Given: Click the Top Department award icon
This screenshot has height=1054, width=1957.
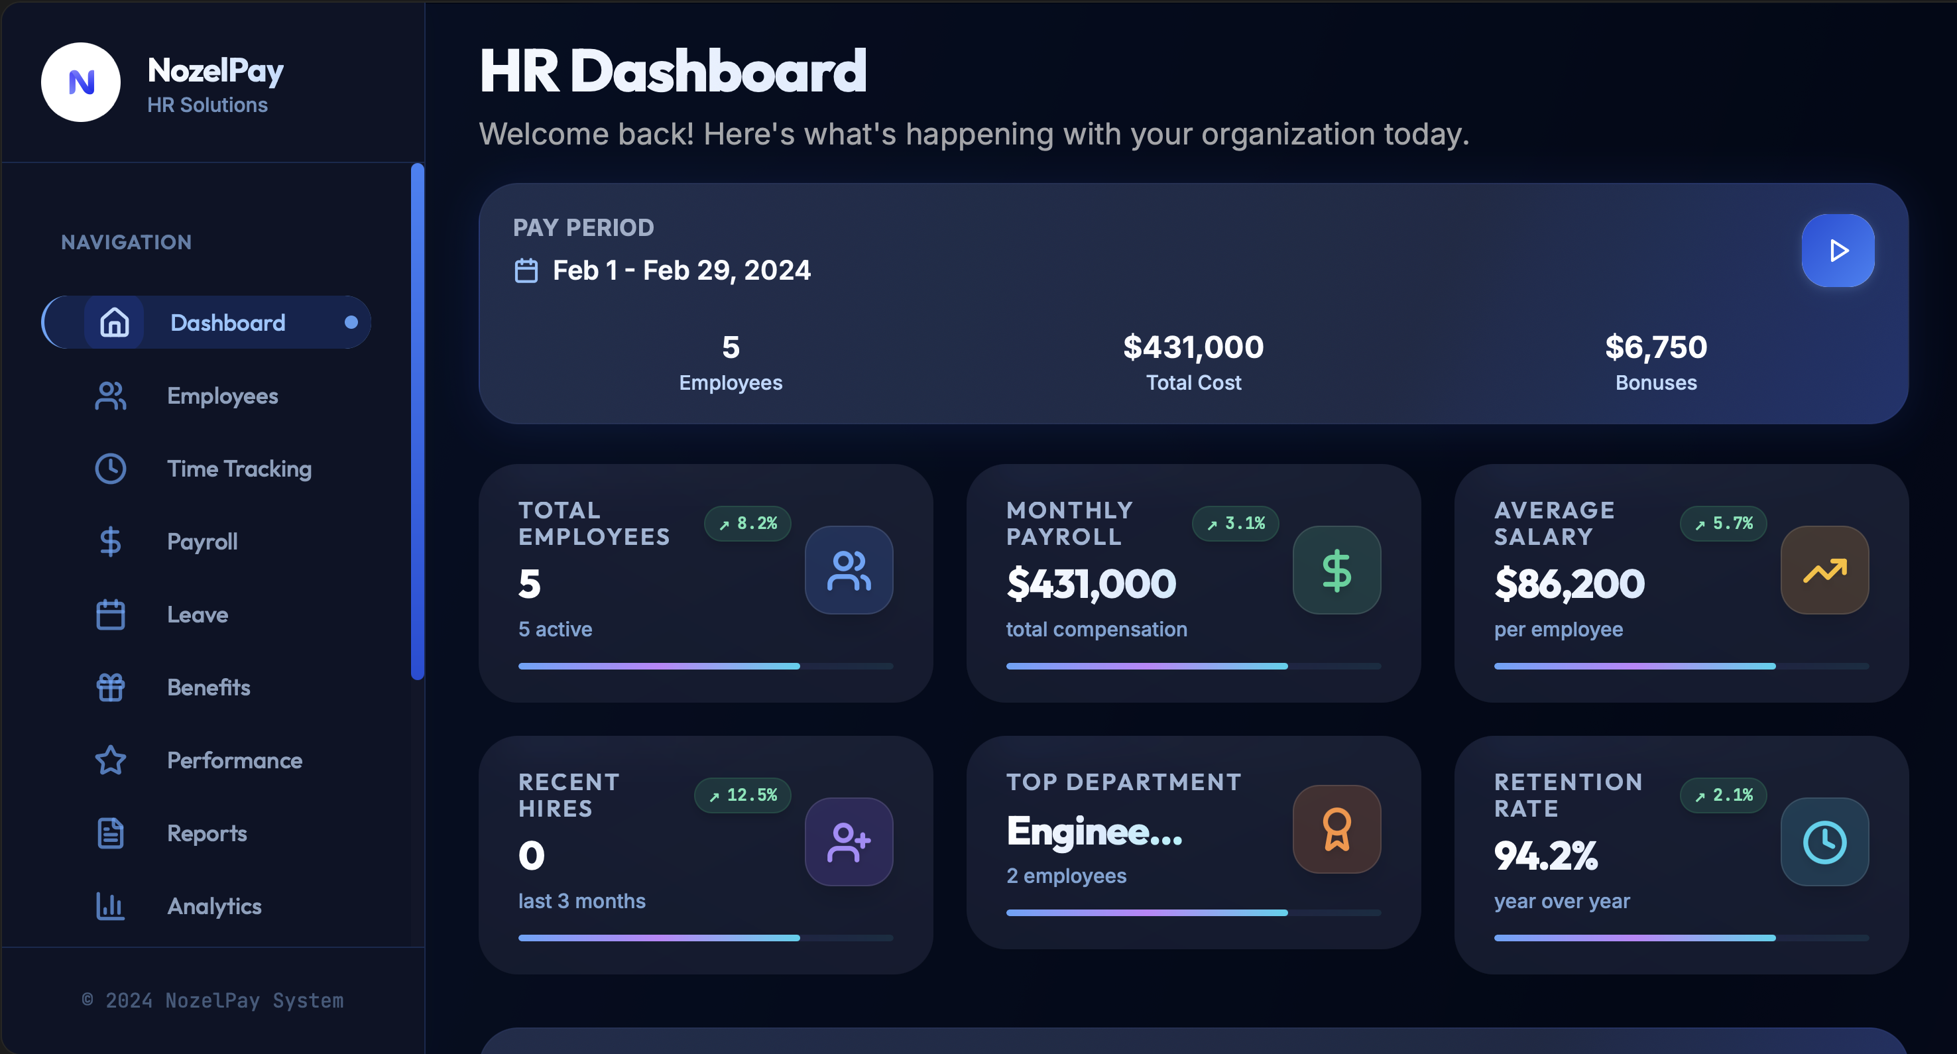Looking at the screenshot, I should 1336,829.
